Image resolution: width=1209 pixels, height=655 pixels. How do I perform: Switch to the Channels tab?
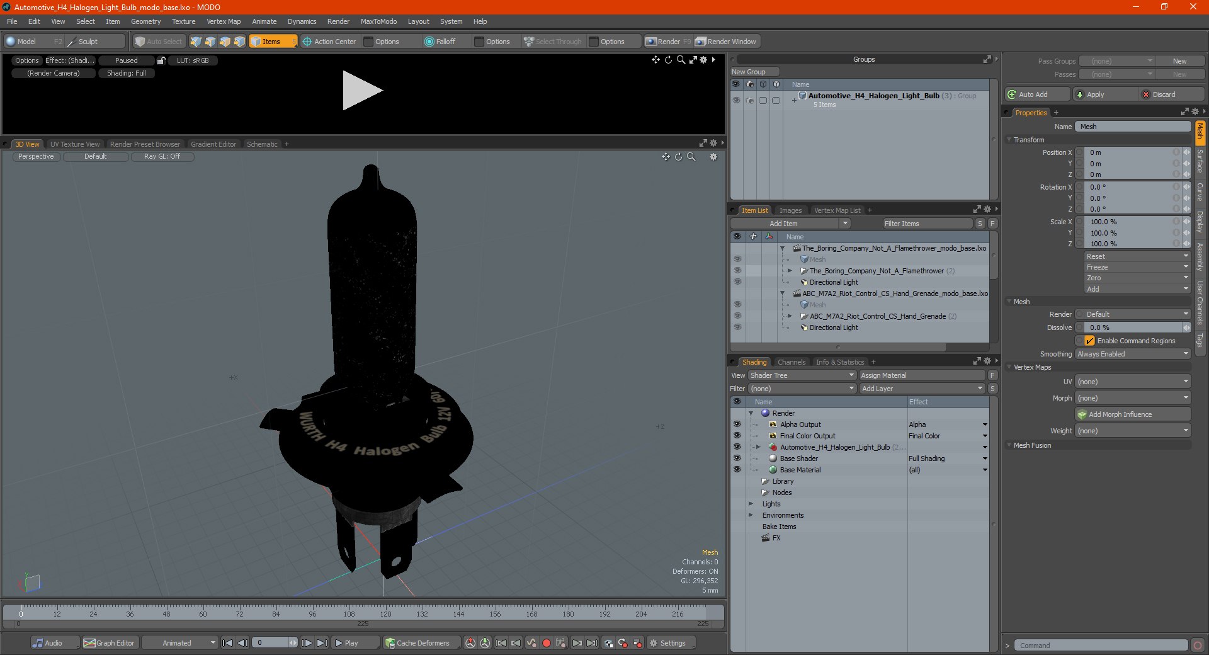coord(792,362)
